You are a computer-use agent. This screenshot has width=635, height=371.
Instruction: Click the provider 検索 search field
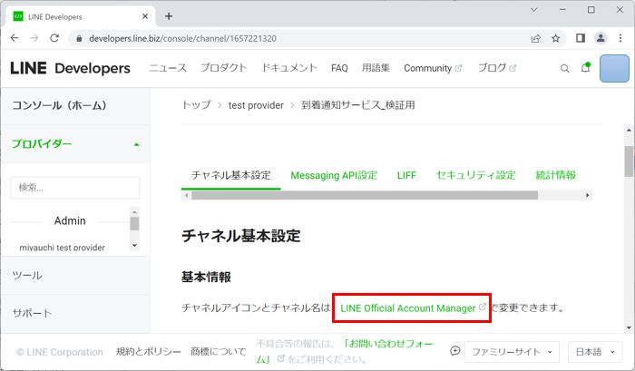point(75,188)
